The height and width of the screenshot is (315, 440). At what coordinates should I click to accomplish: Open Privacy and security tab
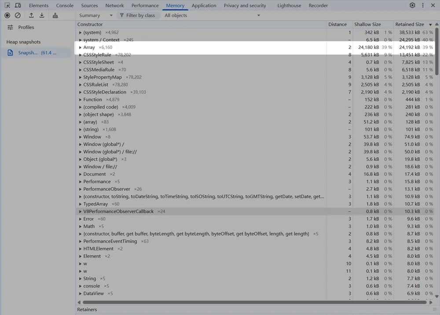(245, 5)
